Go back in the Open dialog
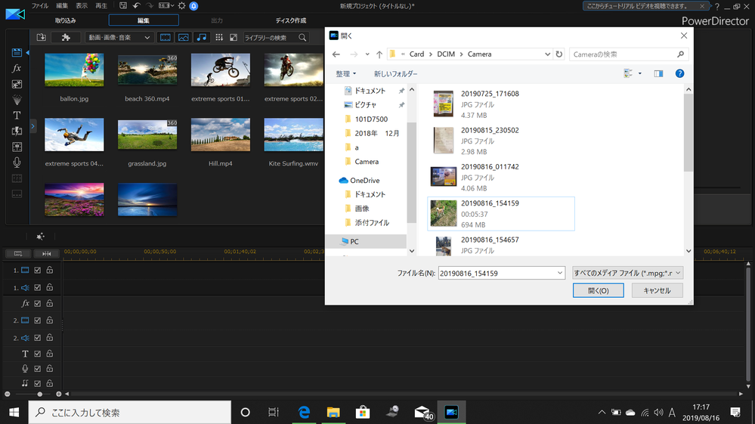The height and width of the screenshot is (424, 755). point(336,54)
